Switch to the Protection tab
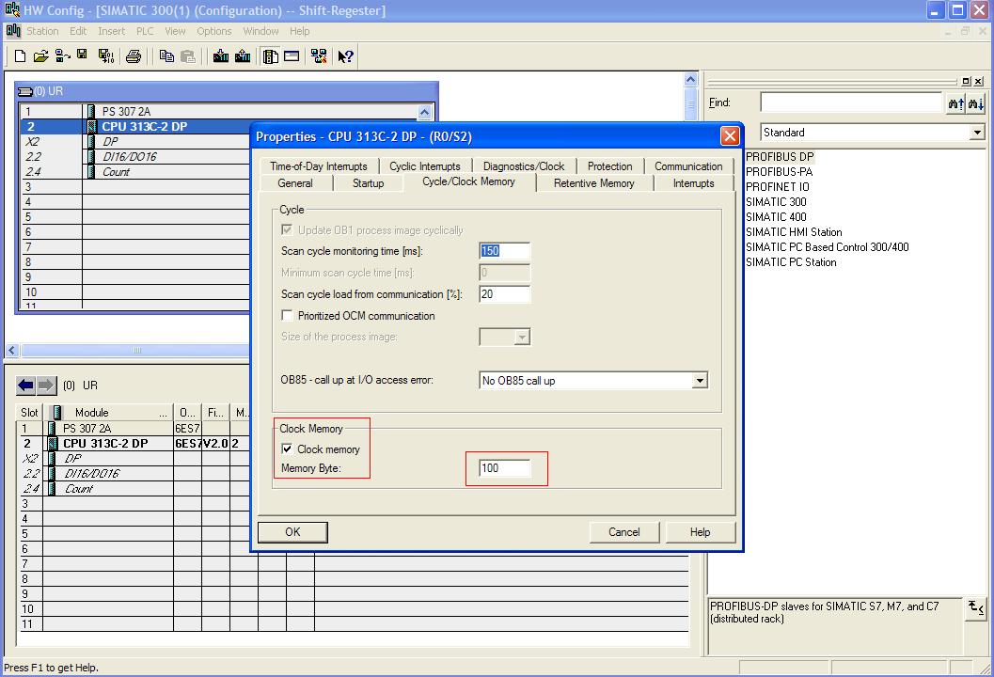The height and width of the screenshot is (677, 994). 609,166
